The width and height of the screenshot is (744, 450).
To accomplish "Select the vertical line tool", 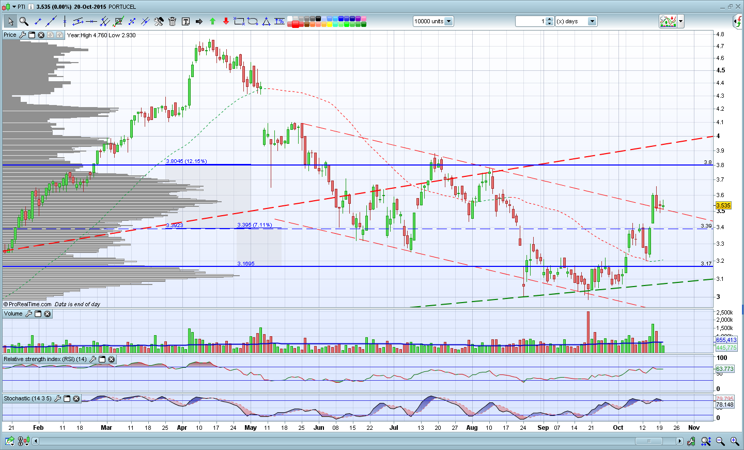I will coord(65,21).
